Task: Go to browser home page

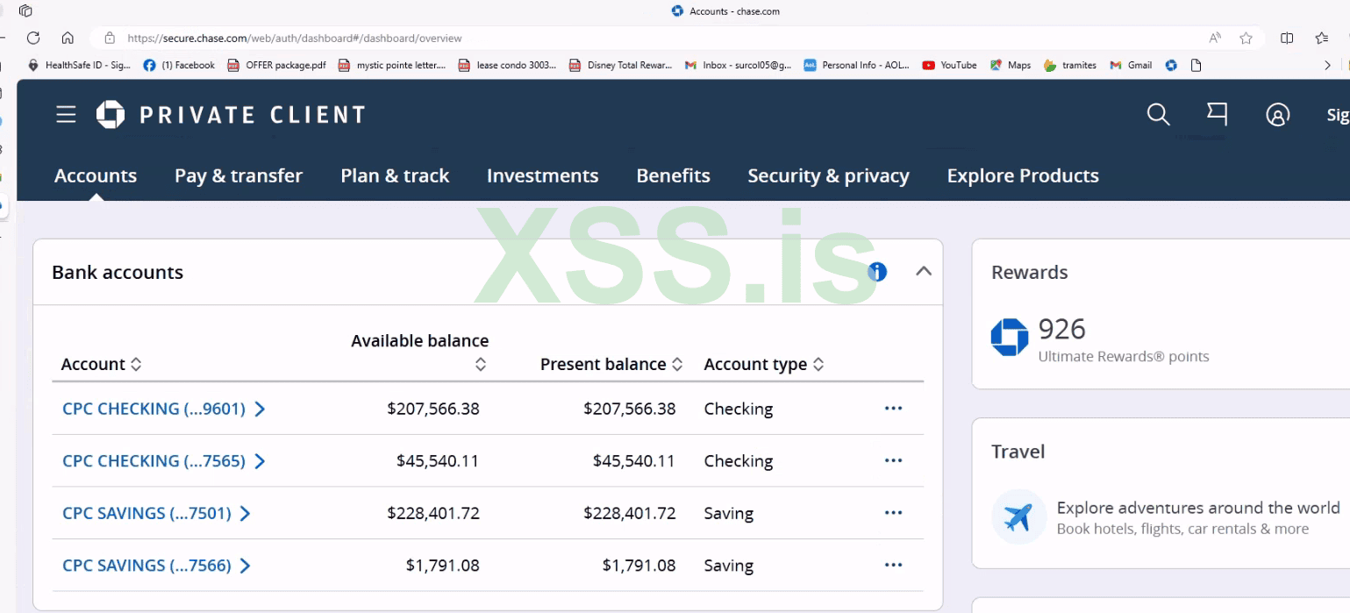Action: click(68, 38)
